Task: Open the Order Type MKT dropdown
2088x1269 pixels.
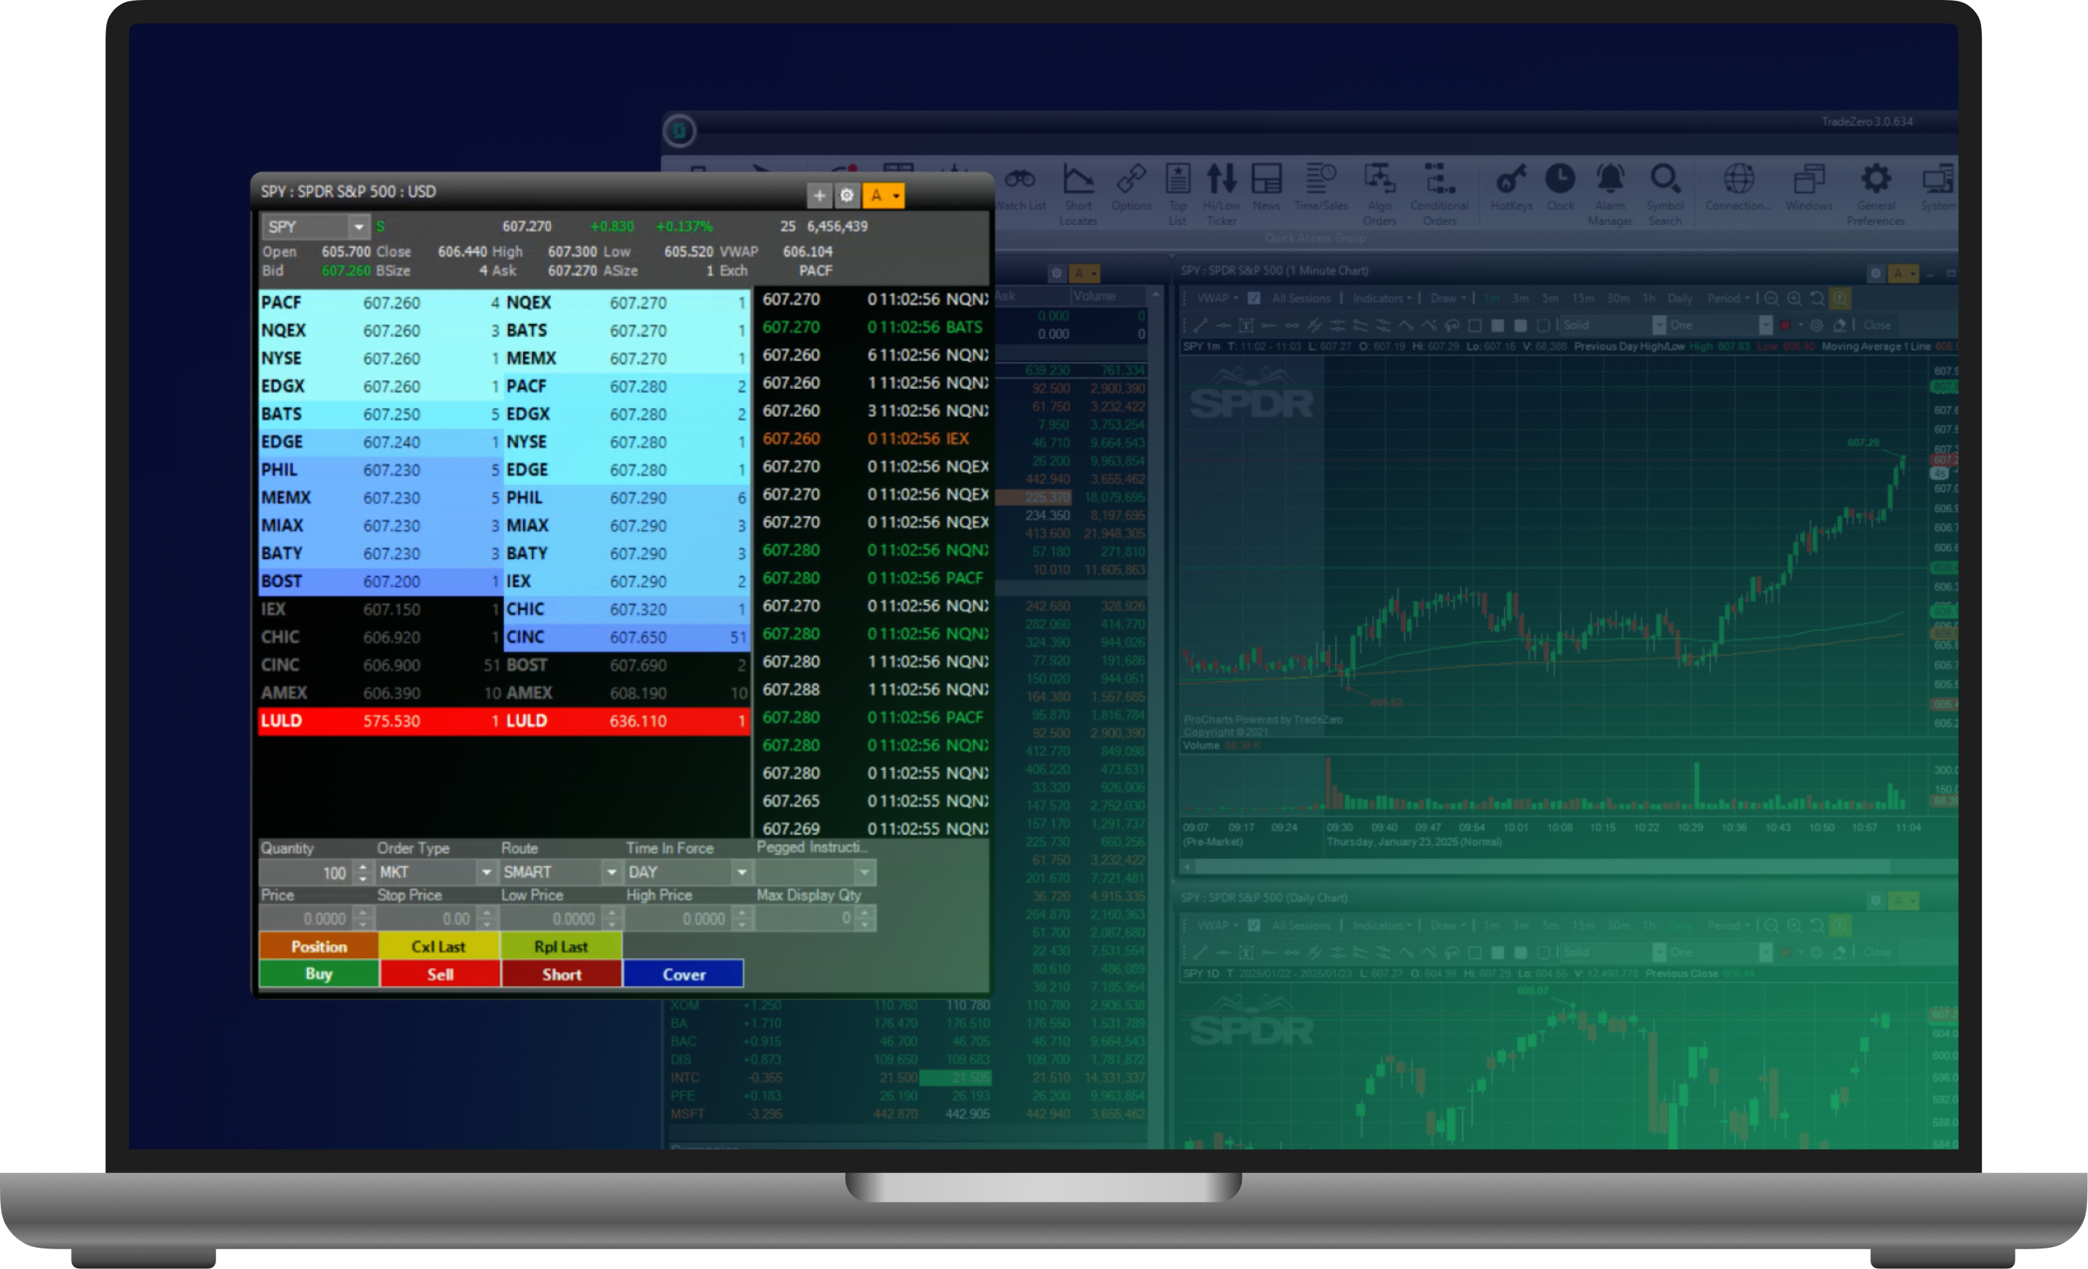Action: (486, 873)
